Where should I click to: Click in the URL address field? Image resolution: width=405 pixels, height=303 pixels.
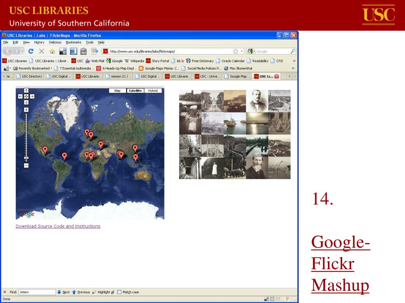(x=170, y=51)
